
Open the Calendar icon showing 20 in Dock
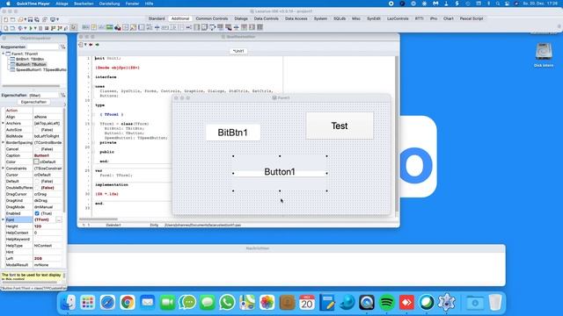[307, 303]
